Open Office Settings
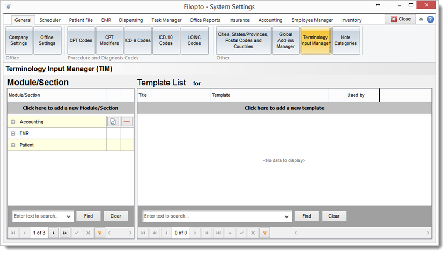 (x=47, y=40)
